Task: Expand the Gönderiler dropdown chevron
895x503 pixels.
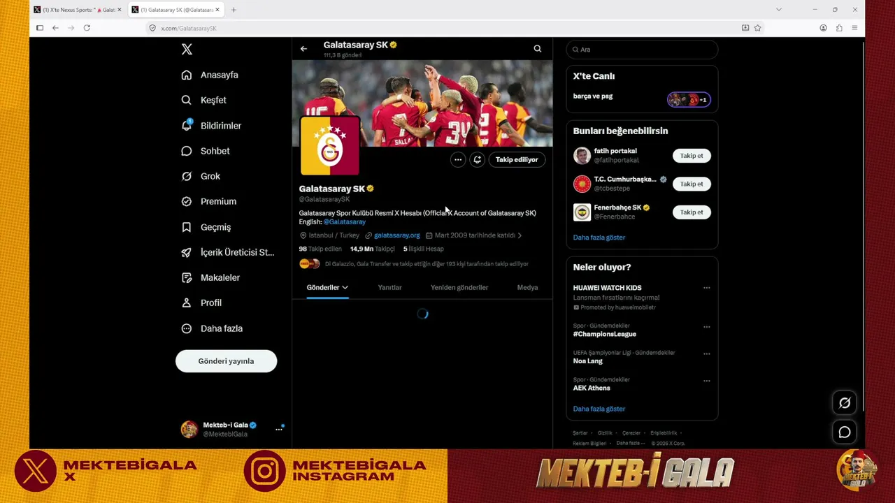Action: (x=345, y=287)
